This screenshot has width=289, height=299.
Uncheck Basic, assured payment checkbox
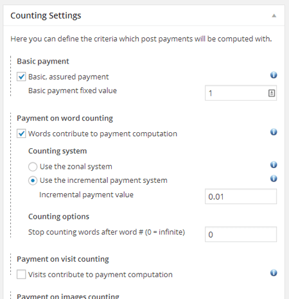tap(21, 76)
